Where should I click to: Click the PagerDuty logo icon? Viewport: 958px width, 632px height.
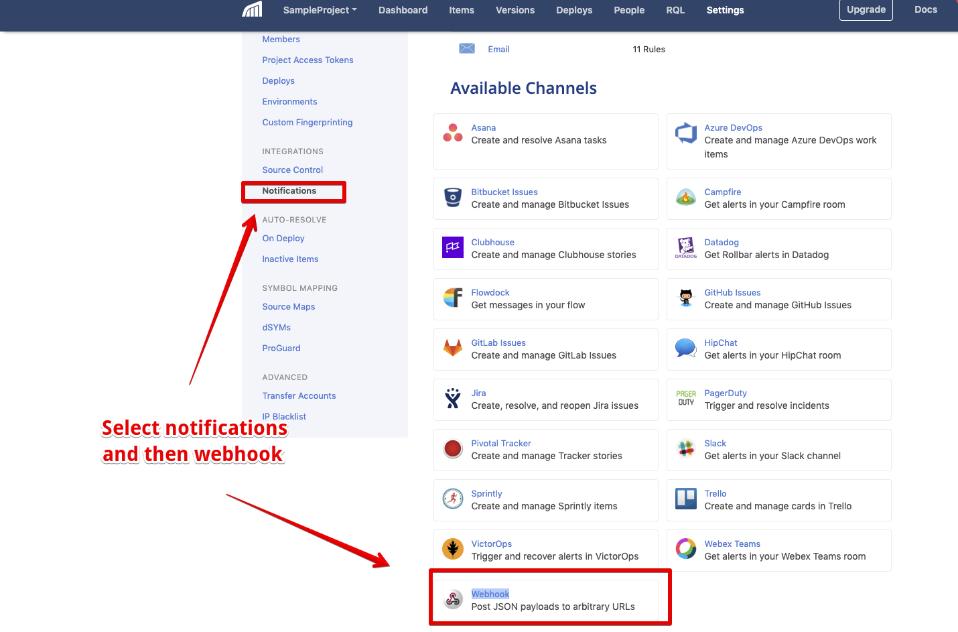coord(686,398)
